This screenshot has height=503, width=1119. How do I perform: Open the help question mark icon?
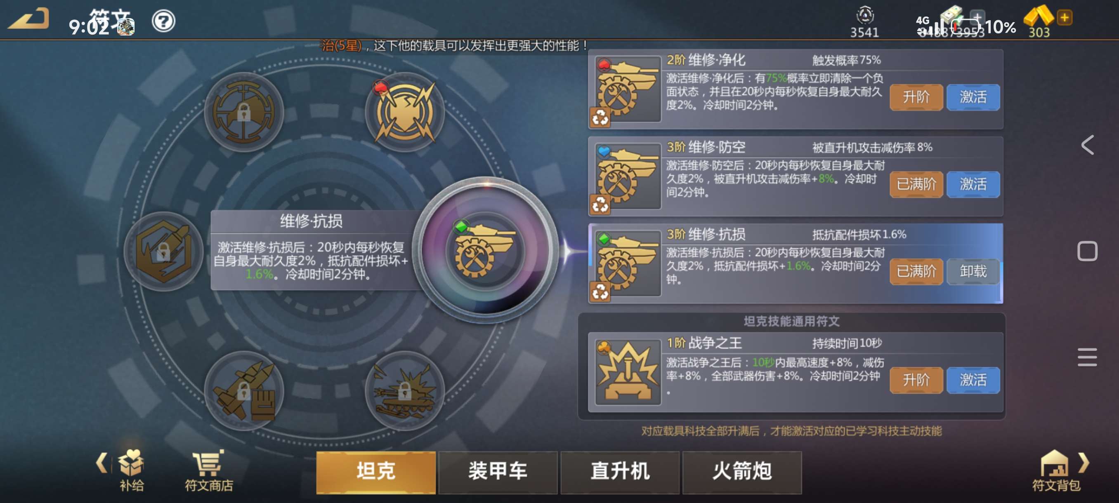click(x=163, y=21)
